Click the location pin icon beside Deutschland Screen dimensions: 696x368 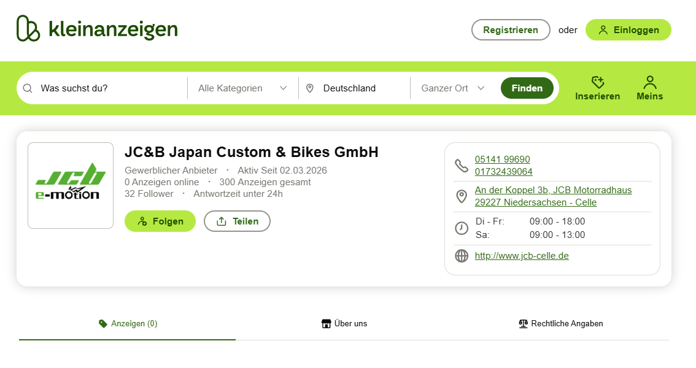coord(310,88)
